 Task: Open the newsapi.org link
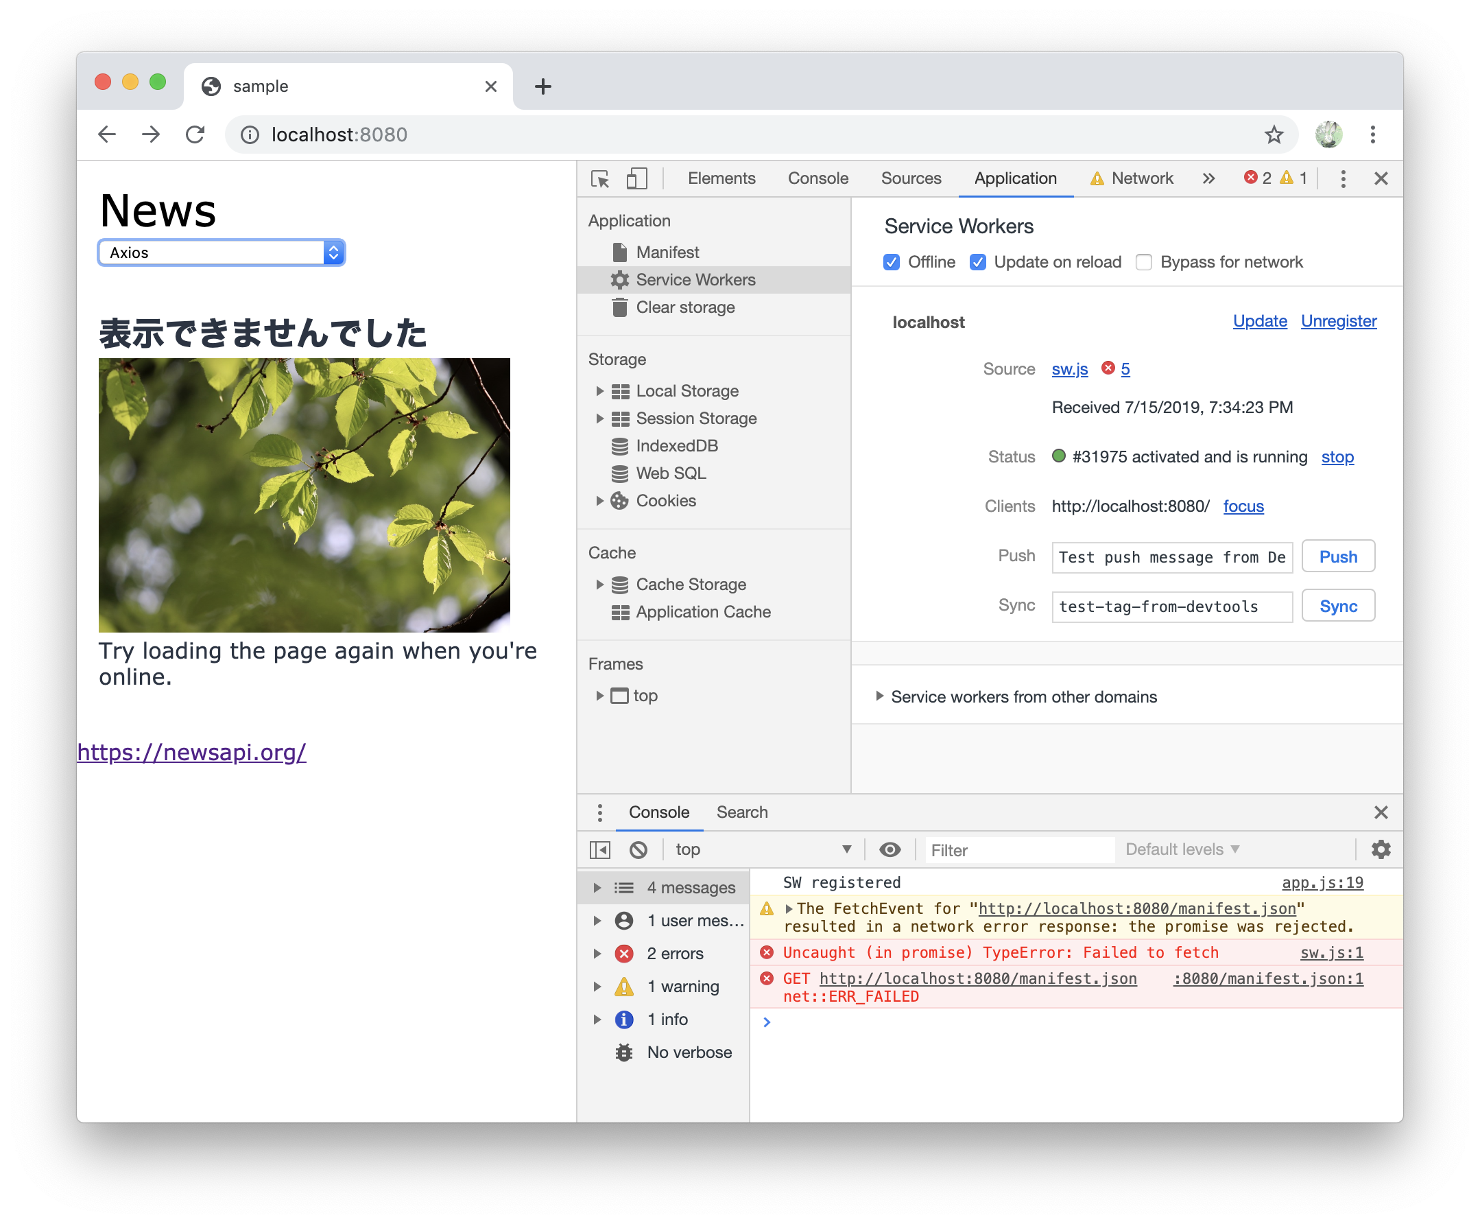(192, 753)
